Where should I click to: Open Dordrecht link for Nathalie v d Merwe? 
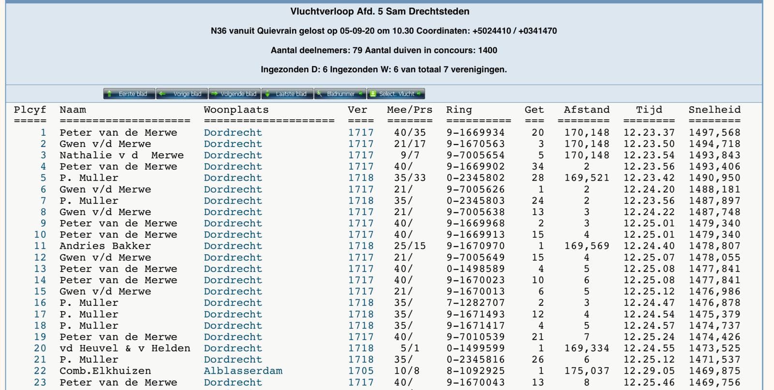233,155
